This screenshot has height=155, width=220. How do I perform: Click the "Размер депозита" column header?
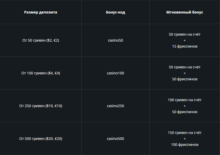tap(41, 12)
